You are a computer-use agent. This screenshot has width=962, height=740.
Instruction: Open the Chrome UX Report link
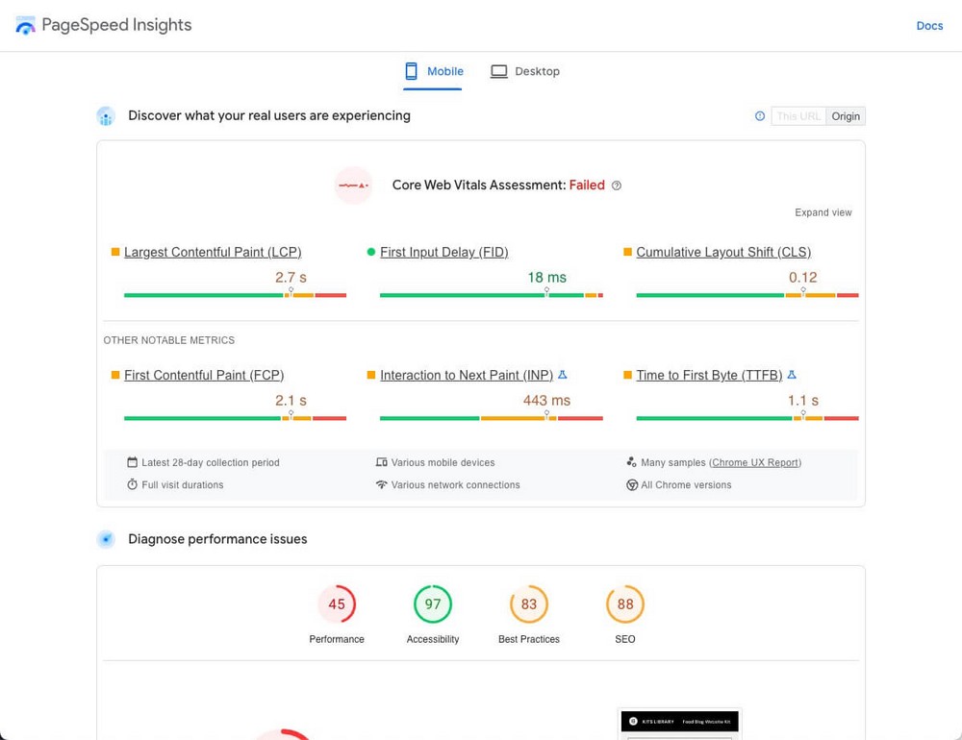pos(755,463)
